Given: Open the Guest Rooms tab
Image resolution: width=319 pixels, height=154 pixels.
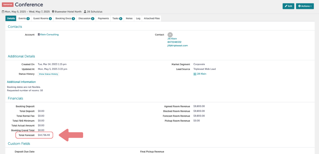Looking at the screenshot, I should 42,18.
